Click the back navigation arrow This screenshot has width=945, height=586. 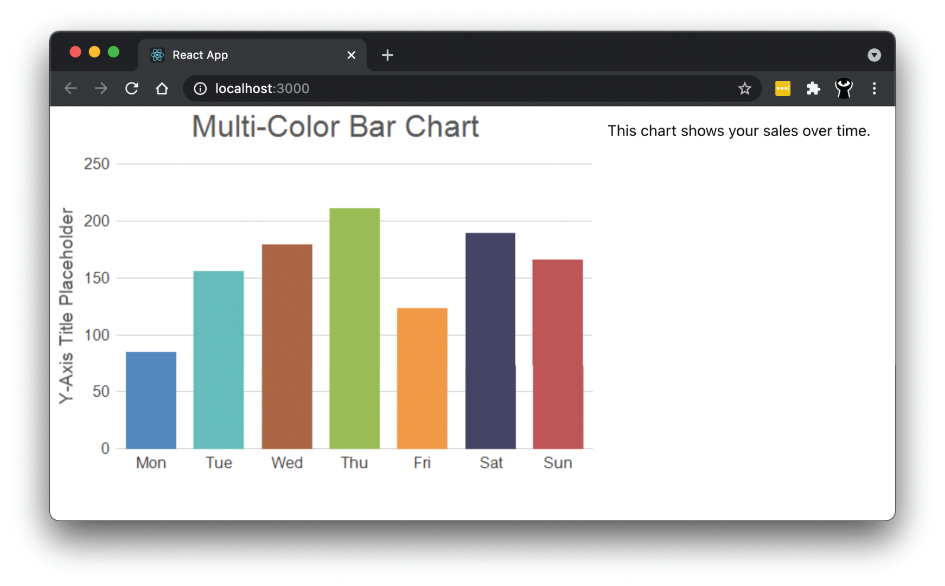[71, 88]
